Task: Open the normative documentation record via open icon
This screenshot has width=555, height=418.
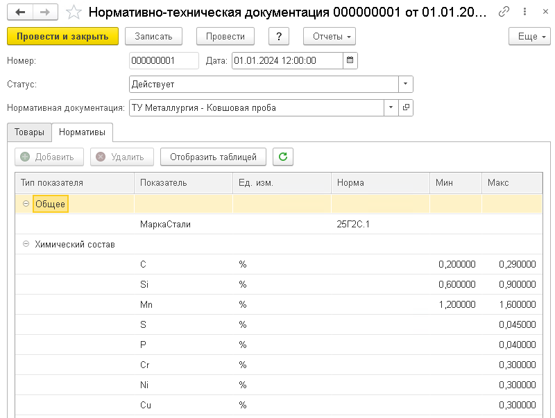Action: (406, 107)
